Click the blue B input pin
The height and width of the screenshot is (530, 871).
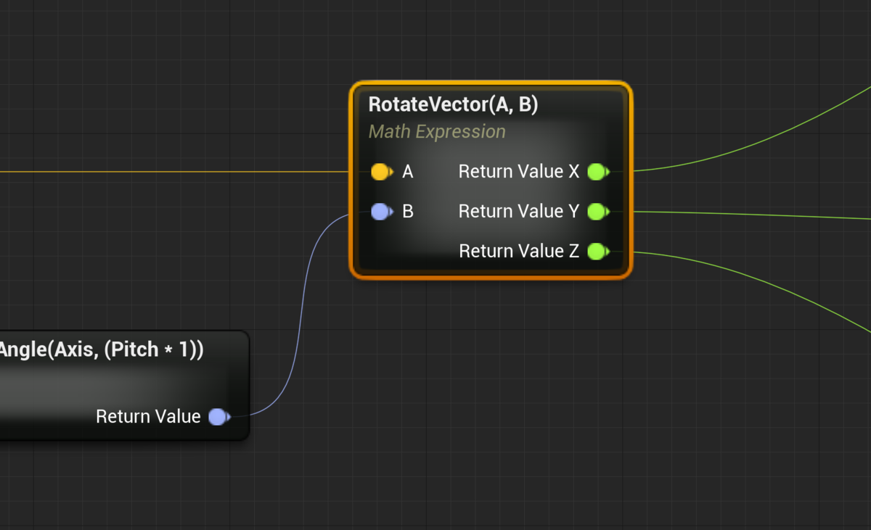(x=382, y=212)
